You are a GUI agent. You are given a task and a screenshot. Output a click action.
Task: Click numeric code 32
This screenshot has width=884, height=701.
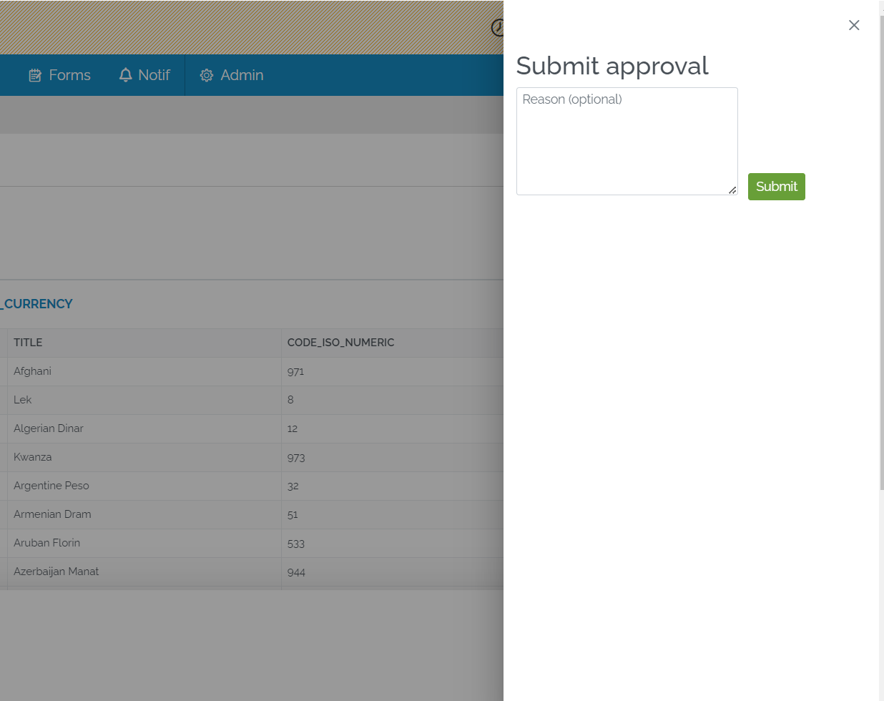point(293,486)
